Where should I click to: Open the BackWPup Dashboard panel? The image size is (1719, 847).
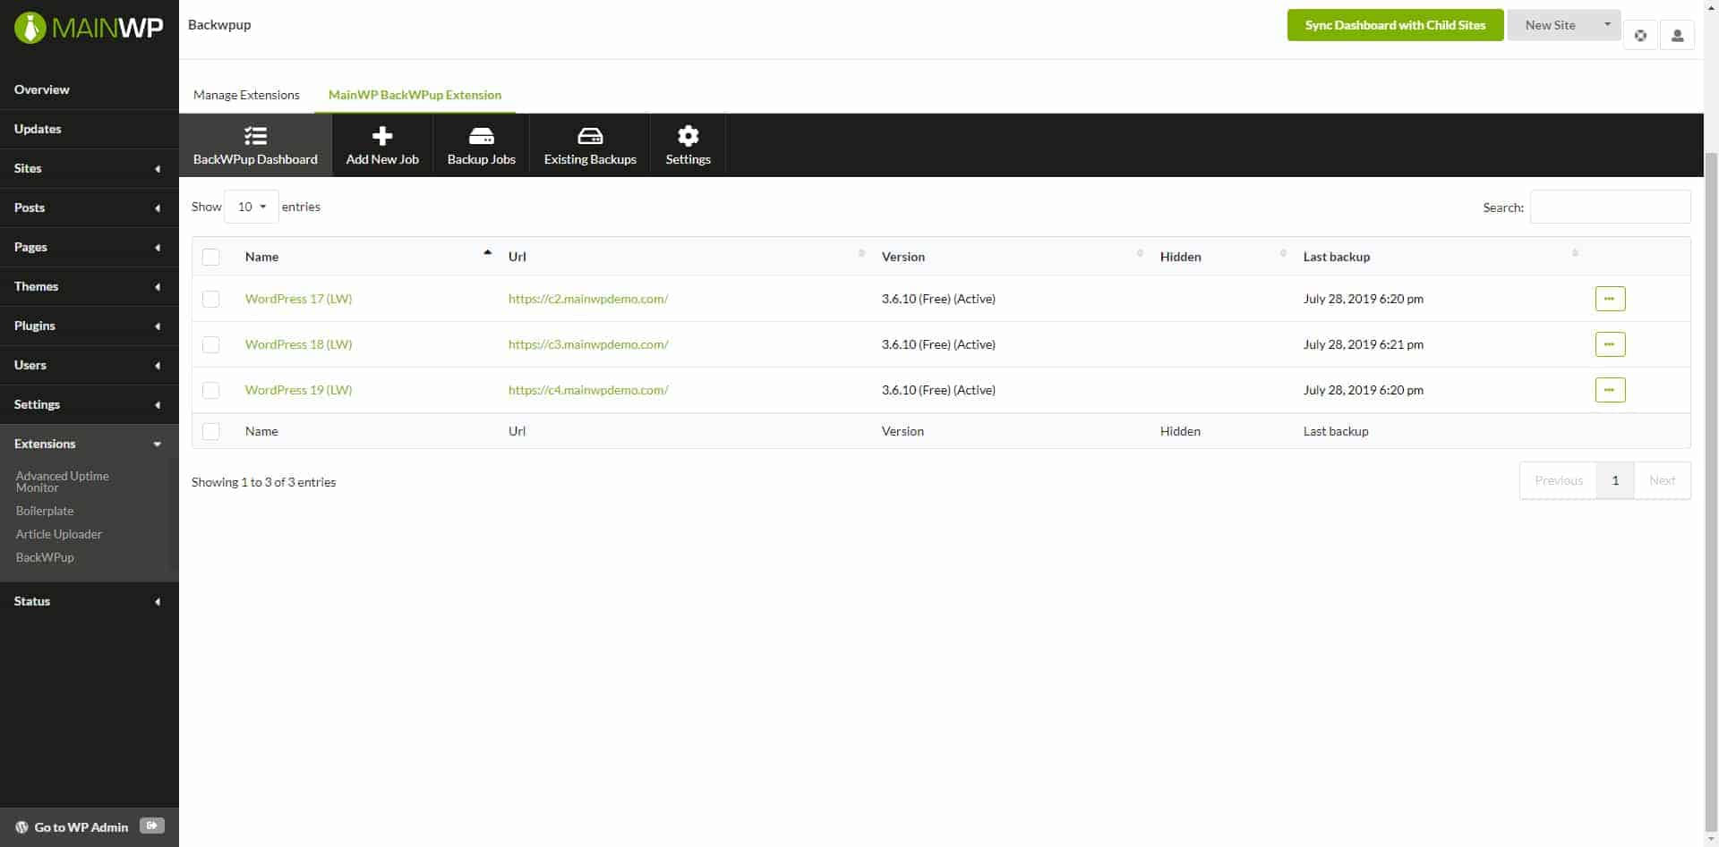tap(254, 144)
